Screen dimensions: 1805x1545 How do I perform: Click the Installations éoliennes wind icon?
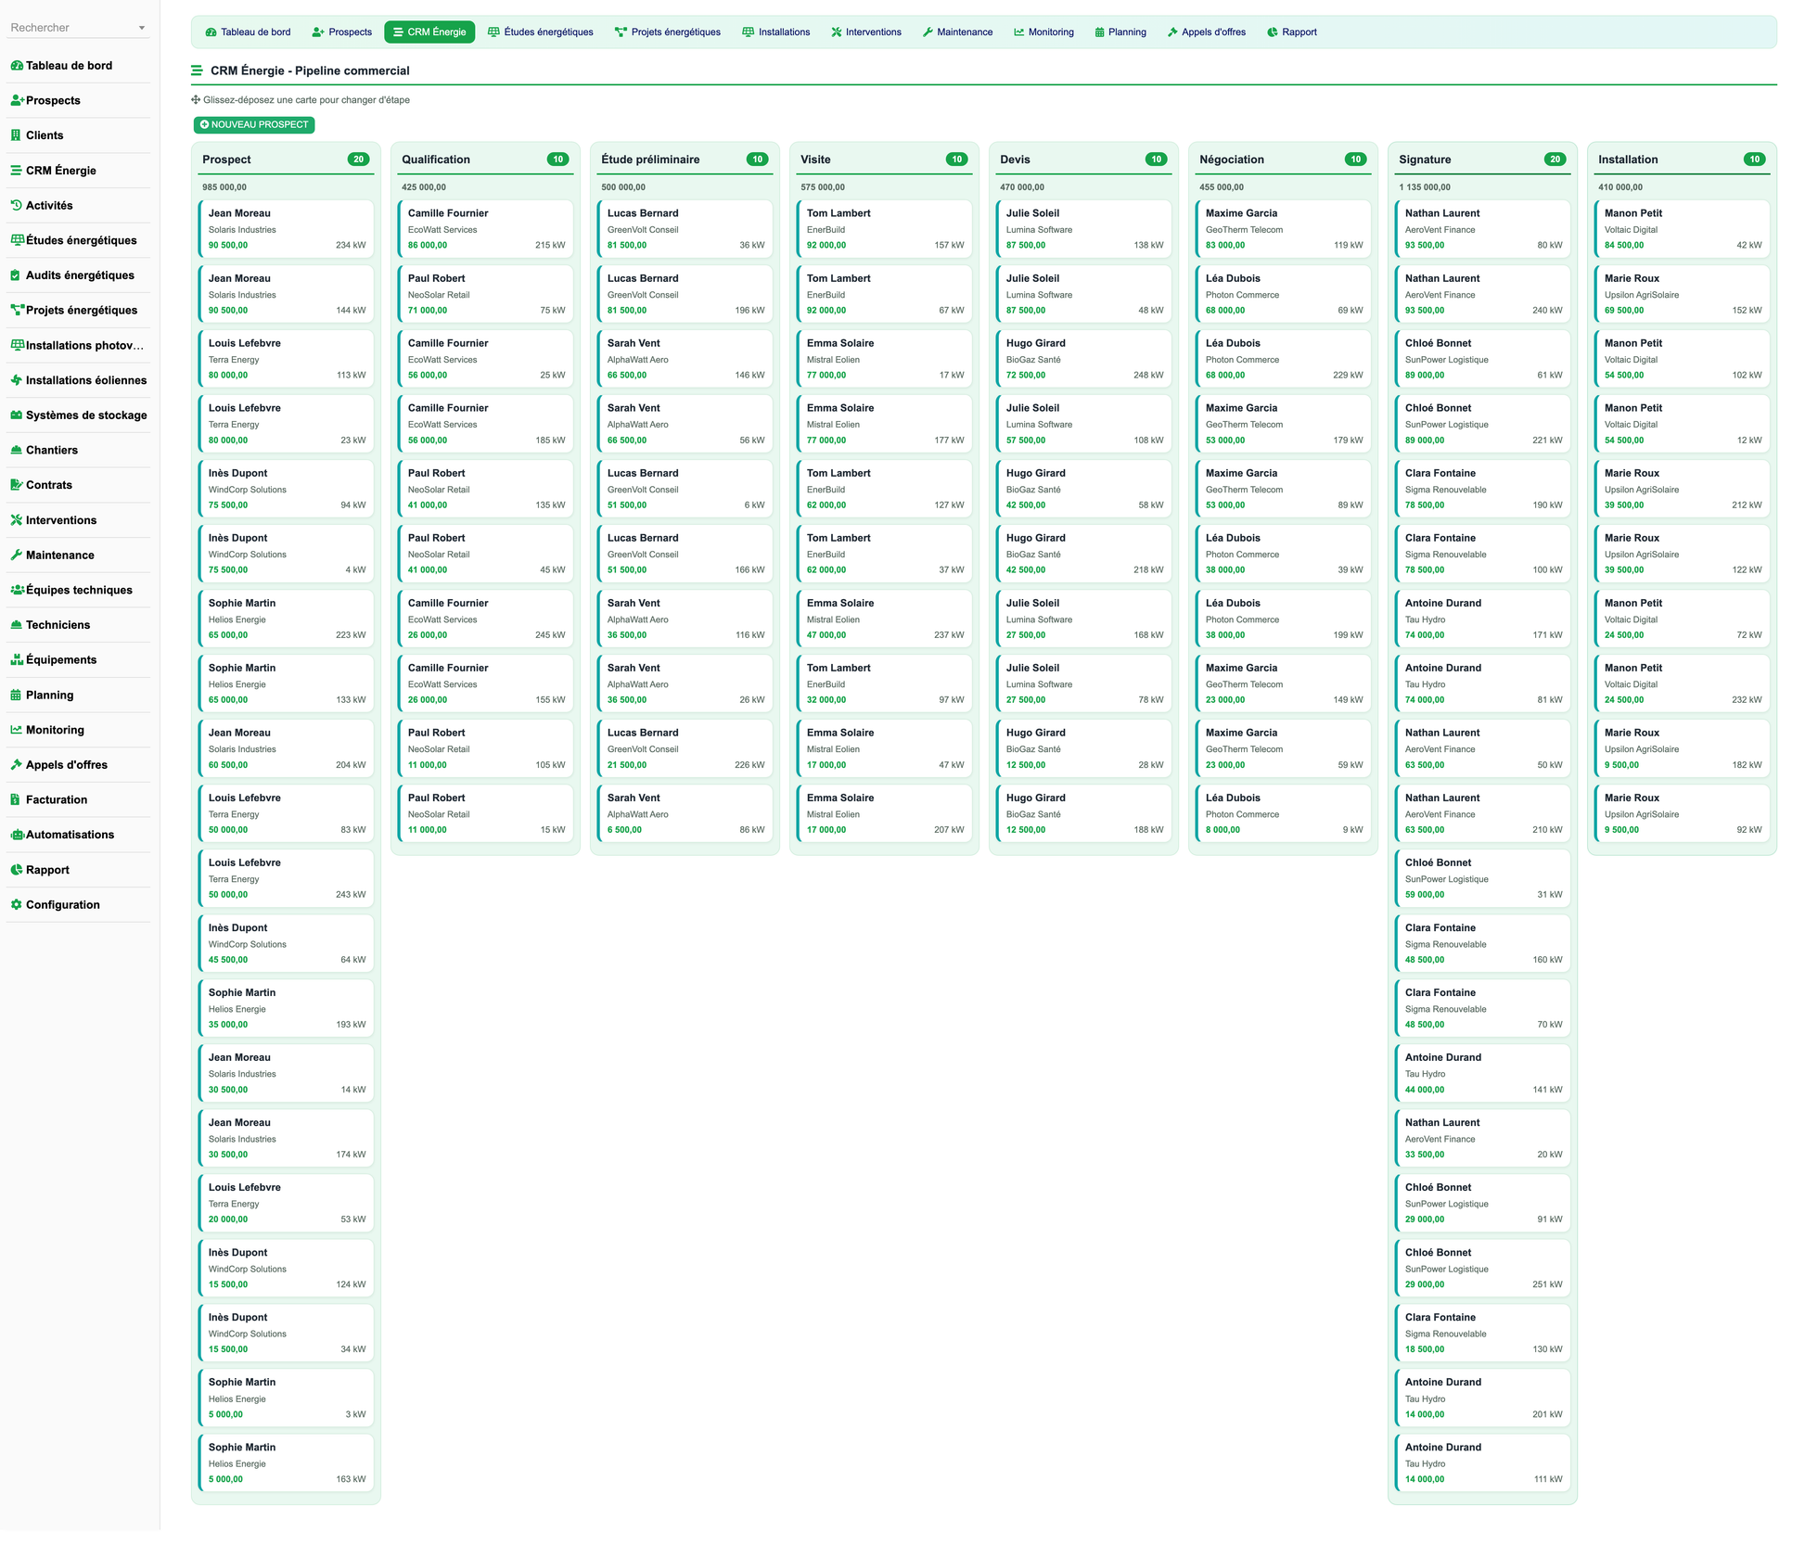[17, 380]
